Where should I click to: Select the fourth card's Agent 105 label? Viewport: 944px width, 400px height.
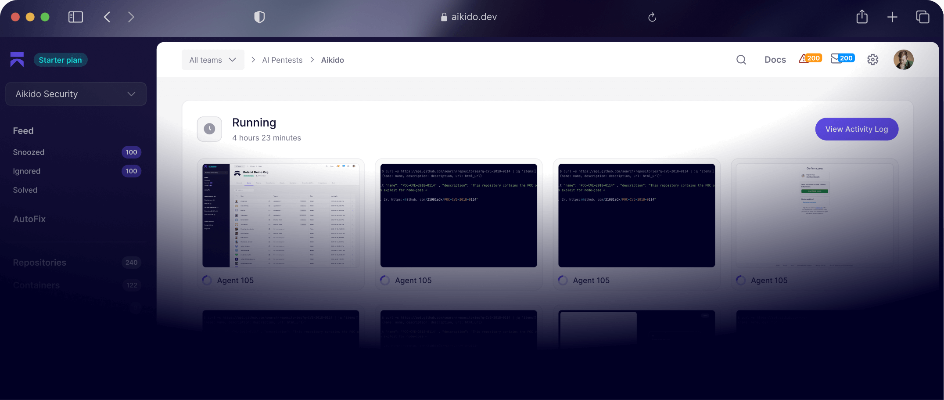[x=769, y=281]
